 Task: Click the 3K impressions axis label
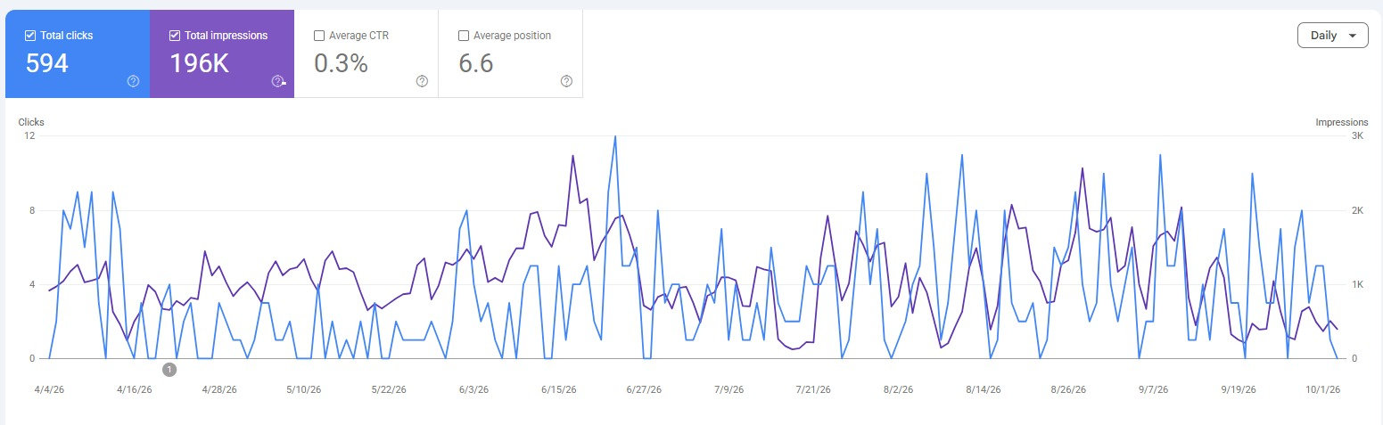pyautogui.click(x=1358, y=135)
